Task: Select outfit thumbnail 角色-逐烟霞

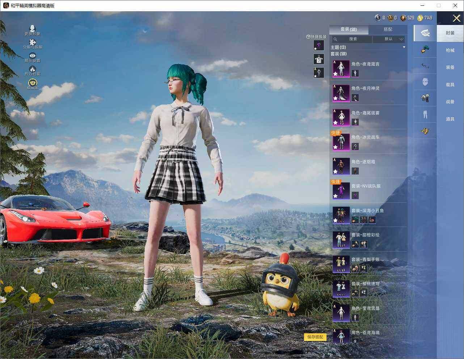Action: point(341,166)
